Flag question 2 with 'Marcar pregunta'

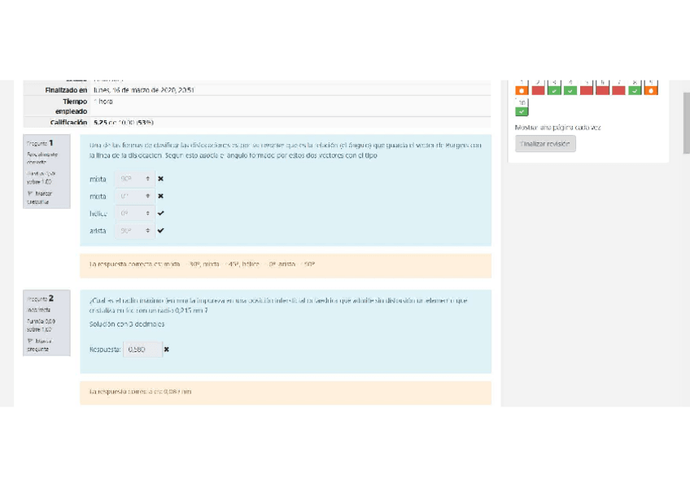click(40, 345)
